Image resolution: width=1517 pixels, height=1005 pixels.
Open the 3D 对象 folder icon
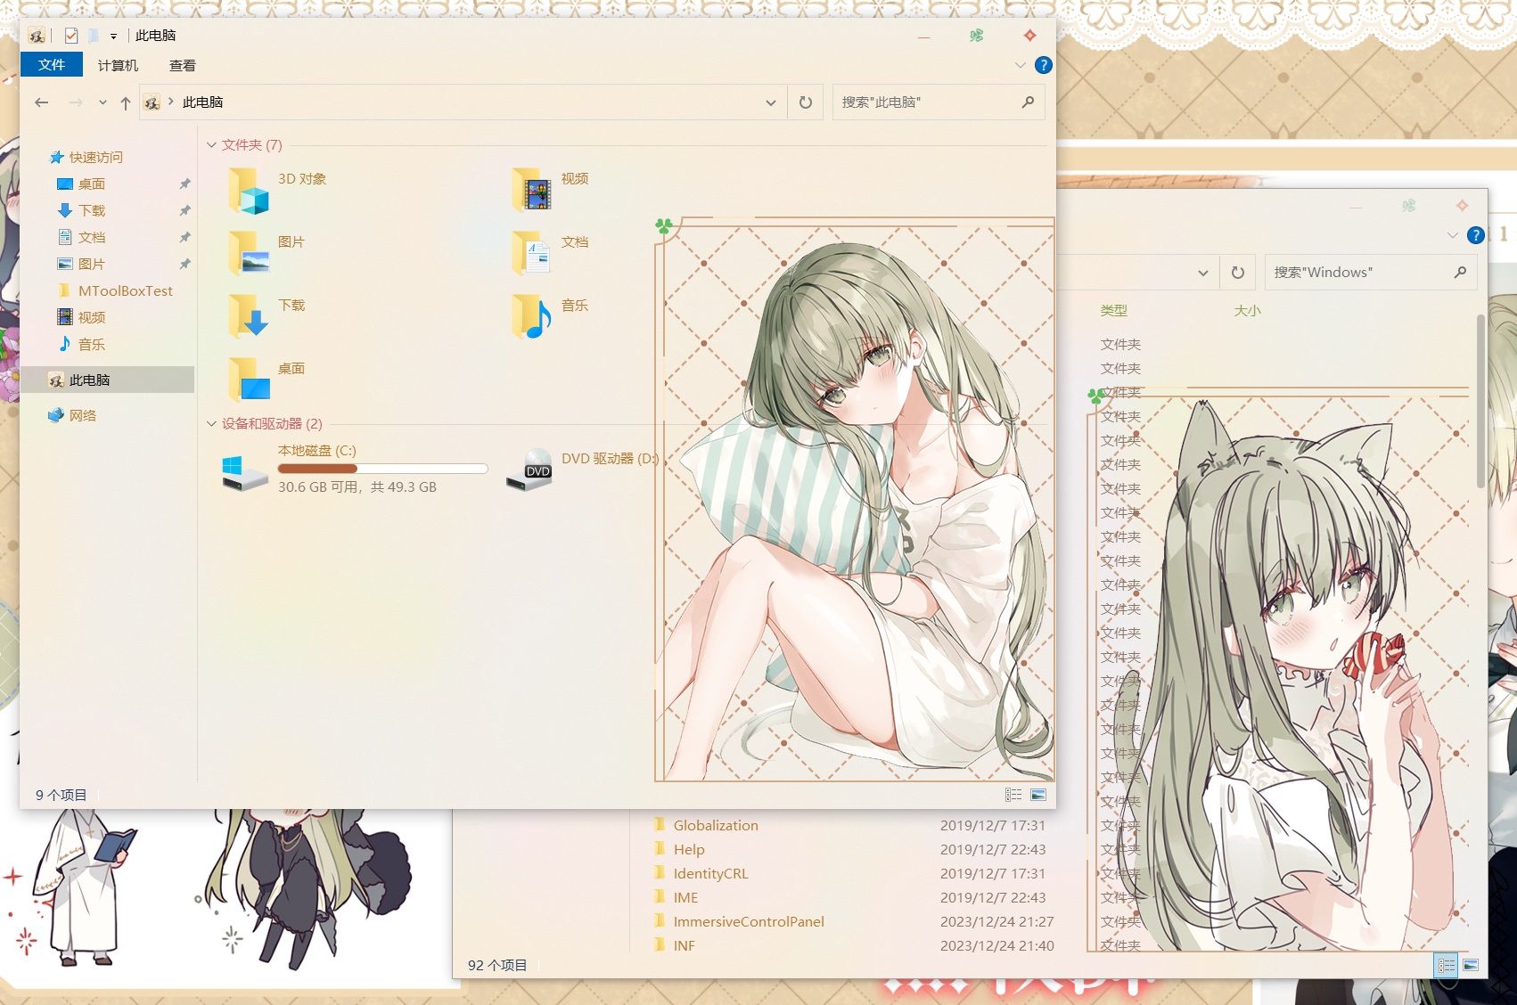click(x=249, y=191)
